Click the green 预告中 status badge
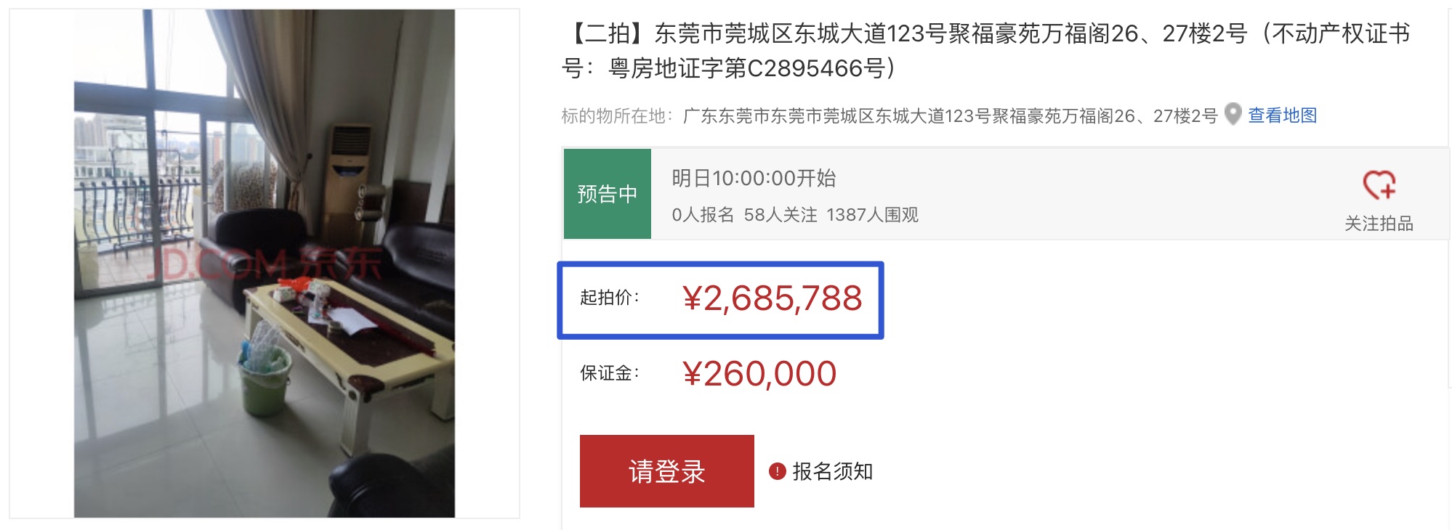 pyautogui.click(x=608, y=194)
